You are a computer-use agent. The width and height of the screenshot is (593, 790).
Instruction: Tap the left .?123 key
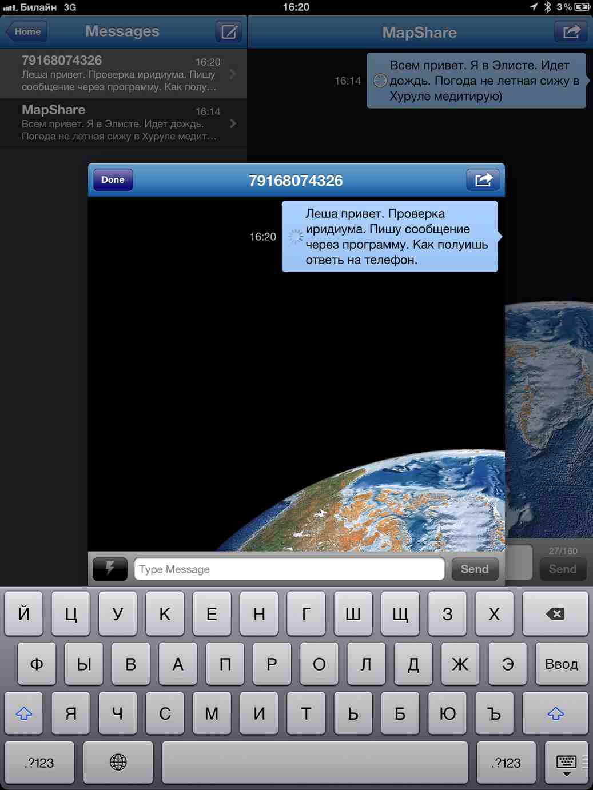click(x=39, y=763)
